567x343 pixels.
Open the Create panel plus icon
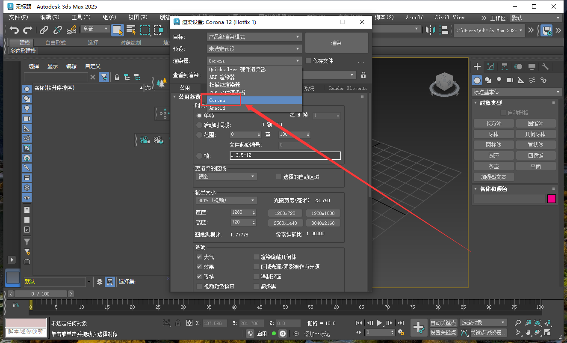tap(478, 66)
